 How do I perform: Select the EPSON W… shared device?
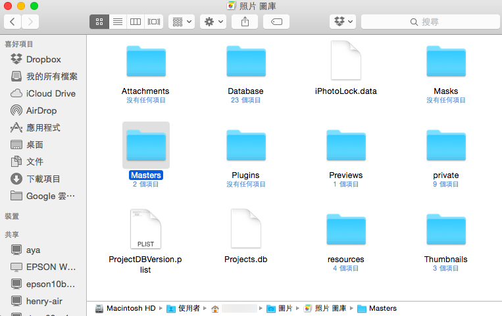(x=43, y=267)
